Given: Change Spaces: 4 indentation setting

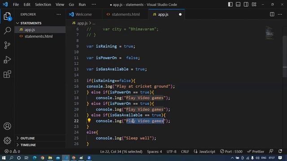Looking at the screenshot, I should tap(154, 152).
